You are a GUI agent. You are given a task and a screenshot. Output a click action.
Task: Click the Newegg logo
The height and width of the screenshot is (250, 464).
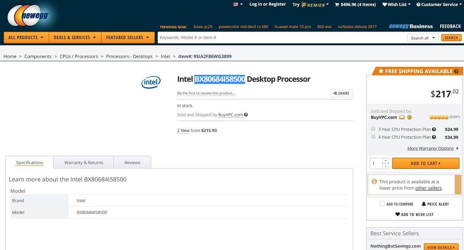[x=28, y=16]
